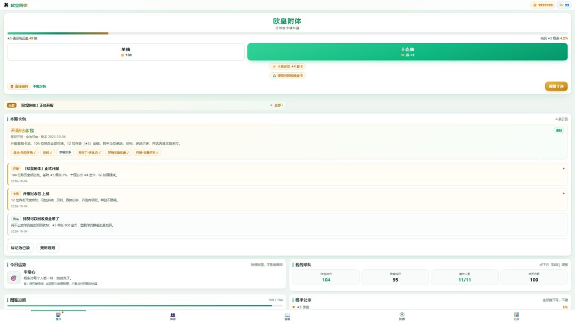Click the 开服纪念包 pack title
Screen dimensions: 575x323
click(x=22, y=131)
